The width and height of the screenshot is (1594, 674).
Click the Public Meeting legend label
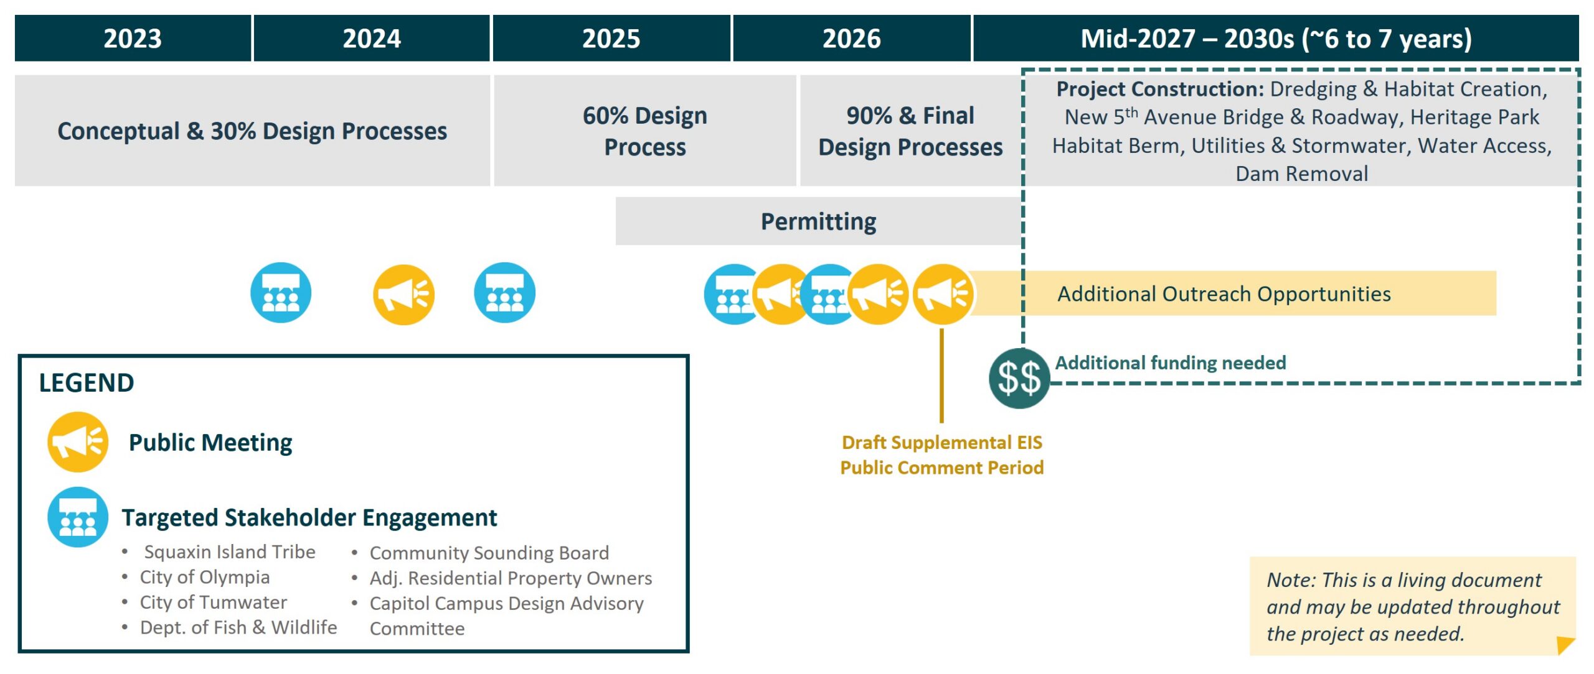click(210, 443)
